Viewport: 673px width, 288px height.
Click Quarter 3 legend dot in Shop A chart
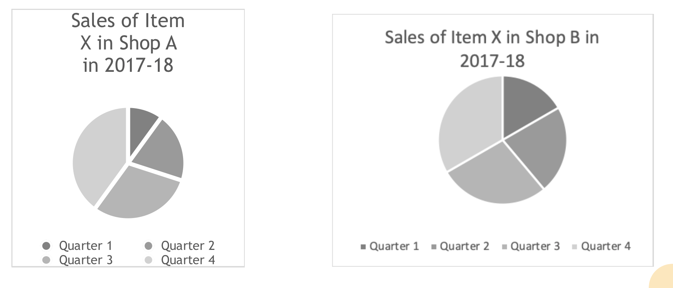point(46,260)
